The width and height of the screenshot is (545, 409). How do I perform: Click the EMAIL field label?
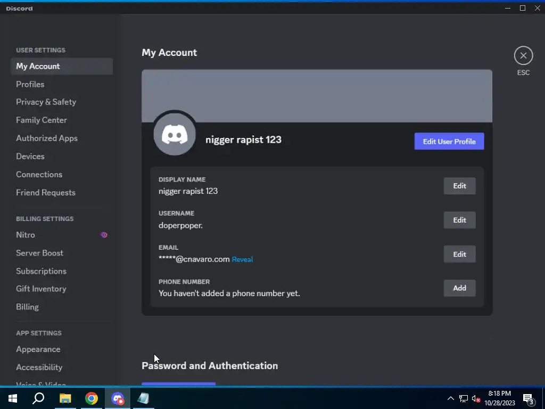169,248
